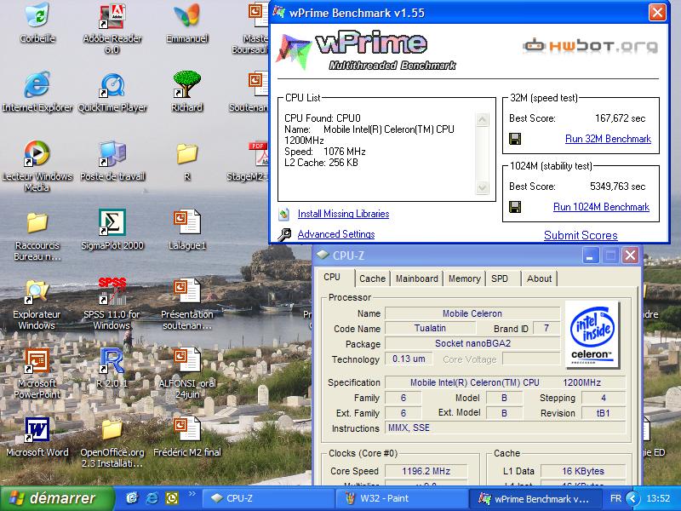Screen dimensions: 681x511
Task: Click the wrench icon beside Advanced Settings
Action: [284, 235]
